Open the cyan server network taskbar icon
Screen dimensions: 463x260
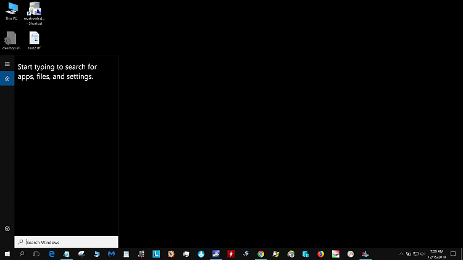pyautogui.click(x=306, y=254)
